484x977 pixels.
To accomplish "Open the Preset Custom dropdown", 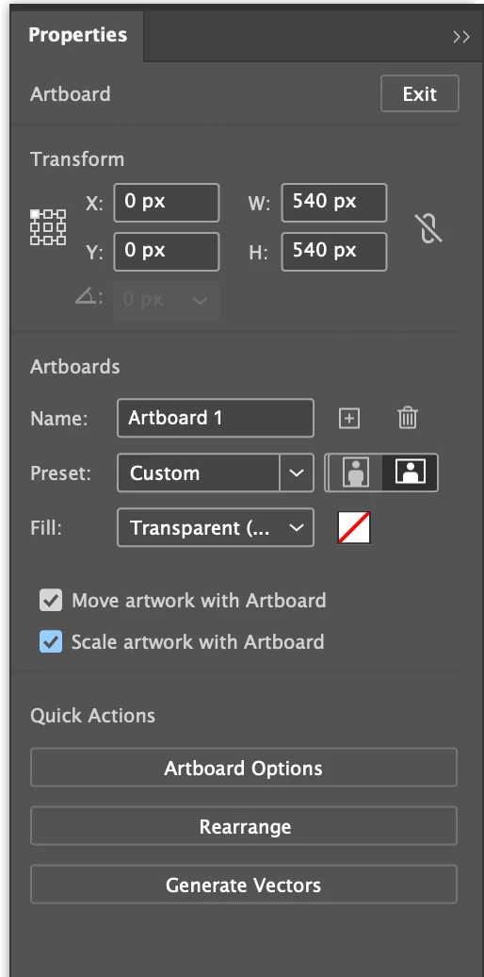I will [x=216, y=472].
